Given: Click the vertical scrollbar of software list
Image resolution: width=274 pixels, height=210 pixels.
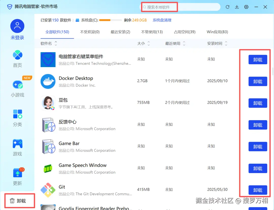Looking at the screenshot, I should click(x=273, y=71).
